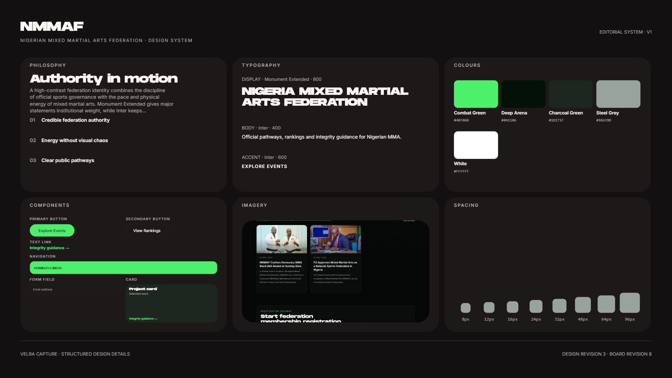Select the Project card title
This screenshot has height=378, width=672.
[143, 289]
